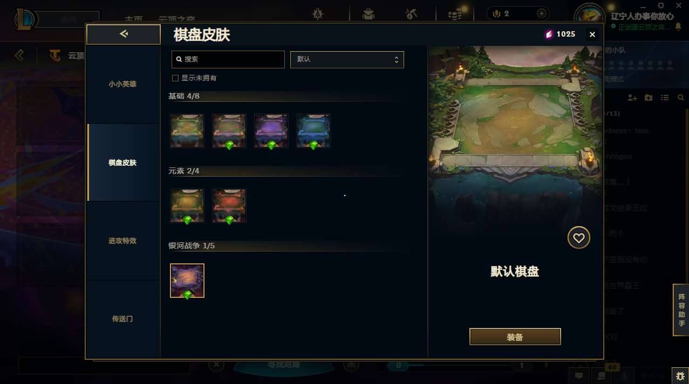Toggle the 显示未拥有 checkbox

tap(175, 78)
